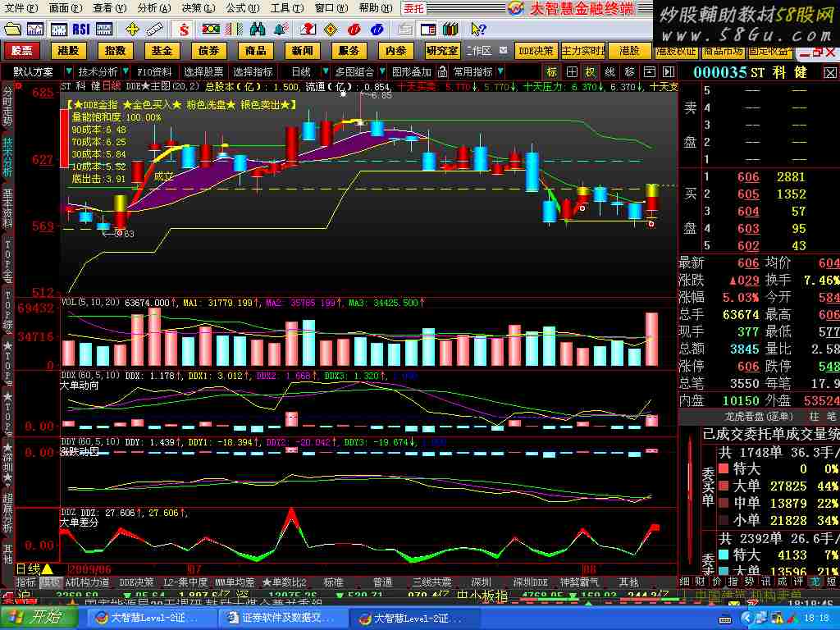Click the gray printer toolbar icon
840x630 pixels.
(405, 29)
